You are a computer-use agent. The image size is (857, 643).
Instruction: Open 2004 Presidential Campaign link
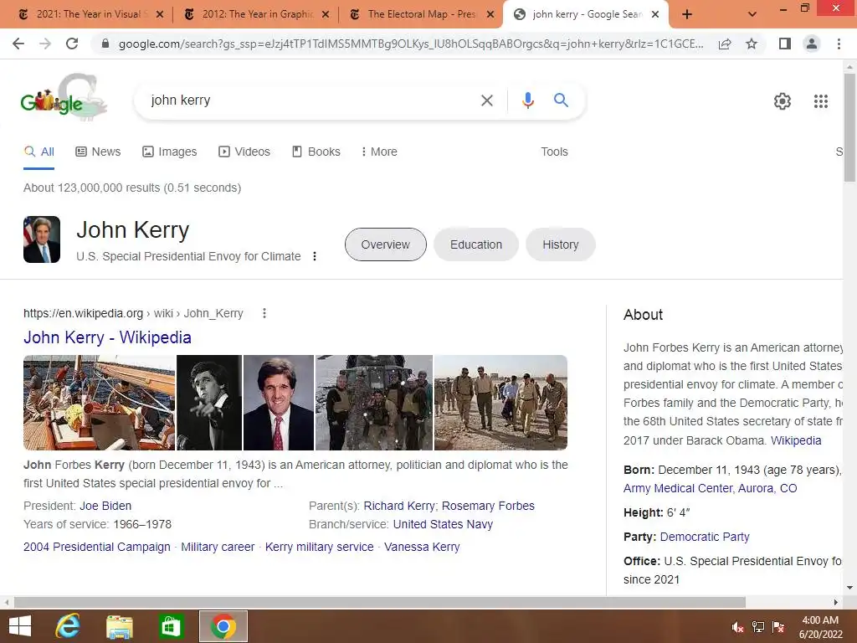click(97, 547)
